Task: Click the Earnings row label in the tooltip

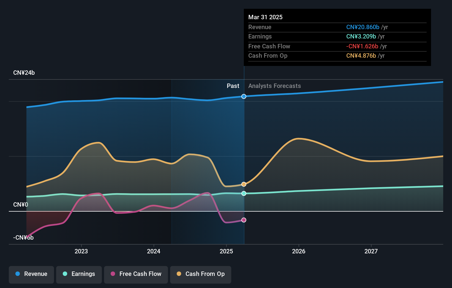Action: click(x=260, y=37)
